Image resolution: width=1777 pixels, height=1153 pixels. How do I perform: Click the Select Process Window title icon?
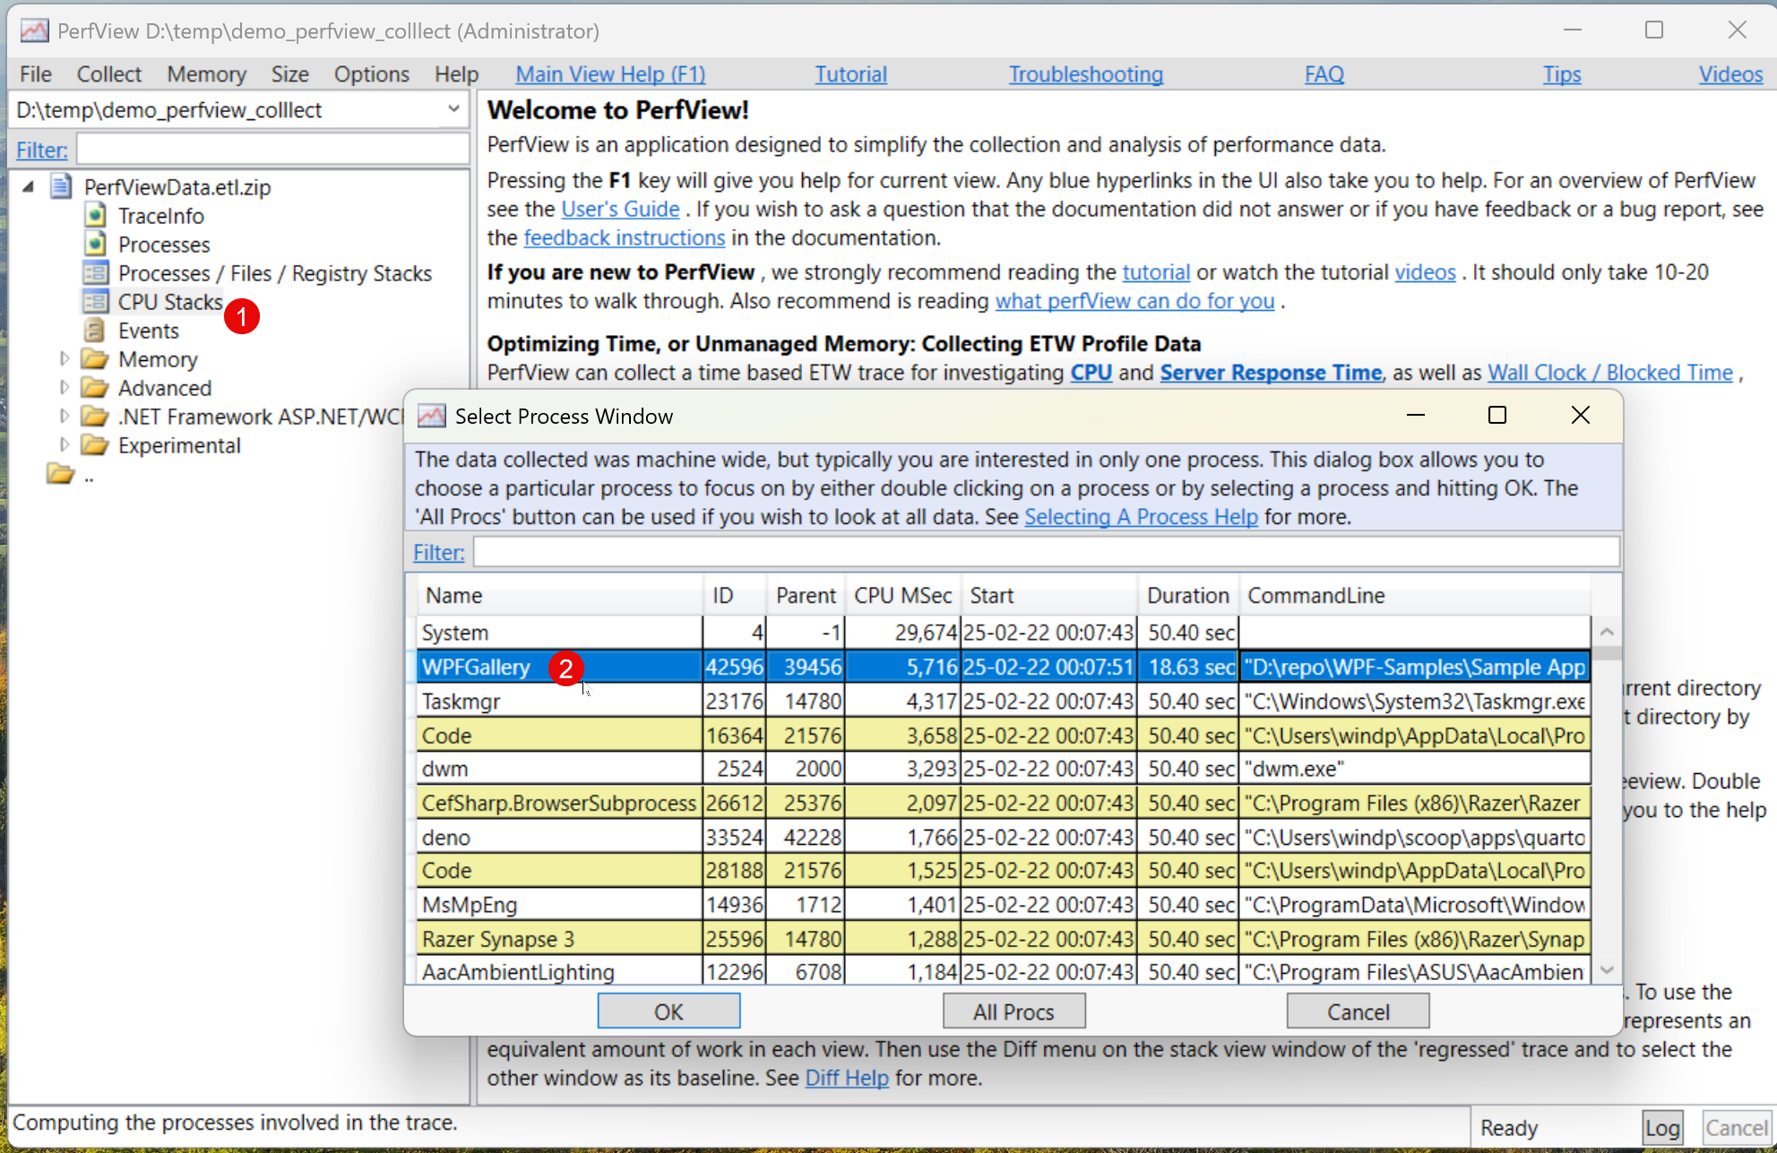click(x=431, y=416)
